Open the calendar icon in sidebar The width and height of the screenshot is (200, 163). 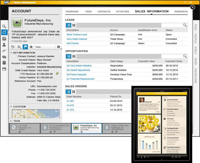click(x=4, y=69)
